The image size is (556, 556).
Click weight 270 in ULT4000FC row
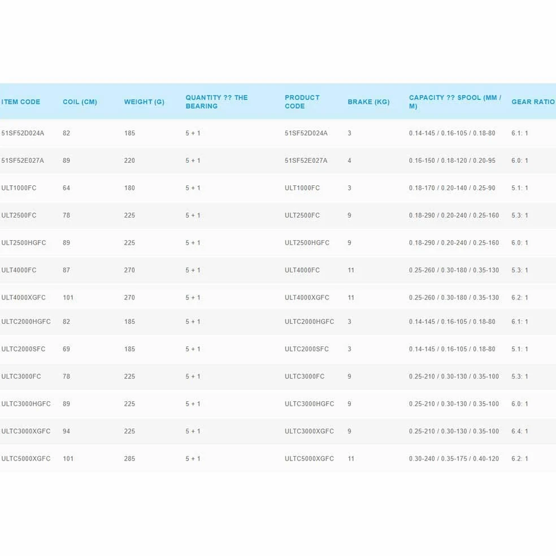pyautogui.click(x=129, y=270)
